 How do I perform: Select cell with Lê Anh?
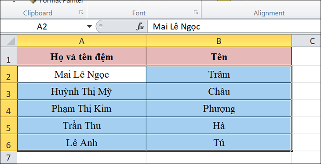82,143
